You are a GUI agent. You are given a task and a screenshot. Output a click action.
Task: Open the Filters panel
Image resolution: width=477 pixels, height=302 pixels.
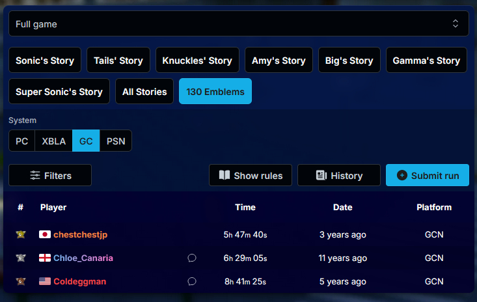[x=50, y=175]
